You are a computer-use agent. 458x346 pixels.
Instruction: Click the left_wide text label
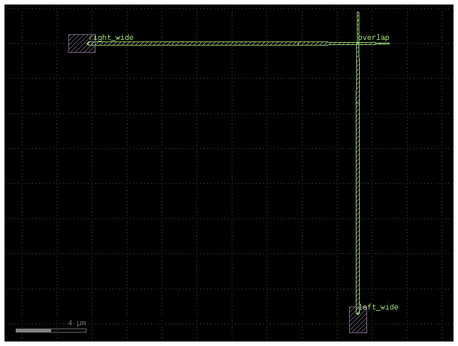[378, 307]
